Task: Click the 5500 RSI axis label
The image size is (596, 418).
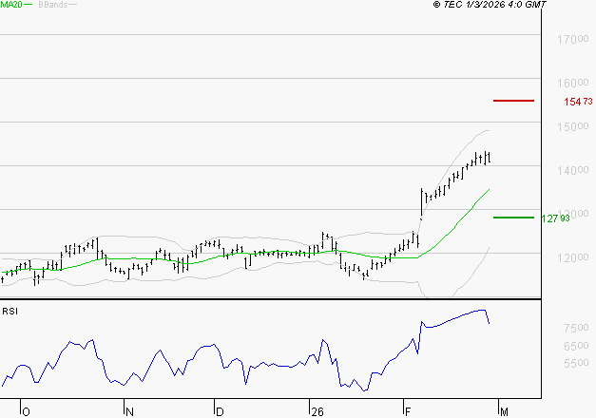Action: click(x=576, y=363)
